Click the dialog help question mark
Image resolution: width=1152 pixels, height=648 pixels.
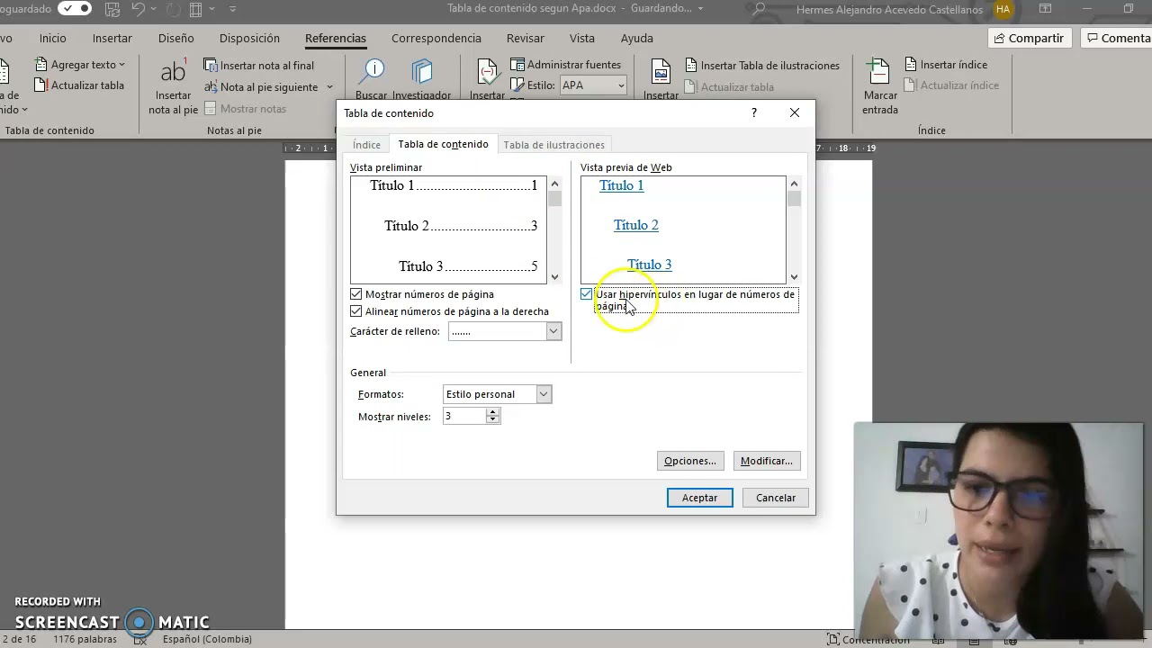coord(754,112)
